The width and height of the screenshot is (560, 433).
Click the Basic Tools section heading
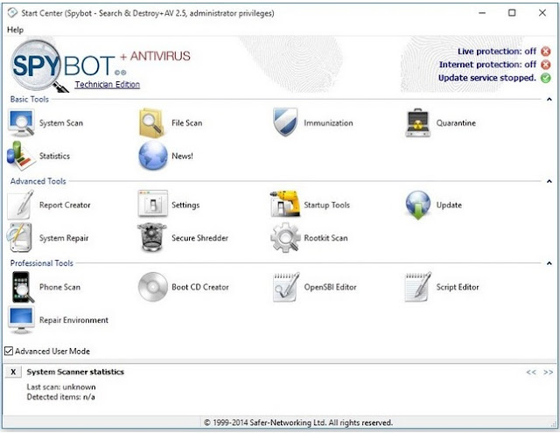tap(29, 99)
